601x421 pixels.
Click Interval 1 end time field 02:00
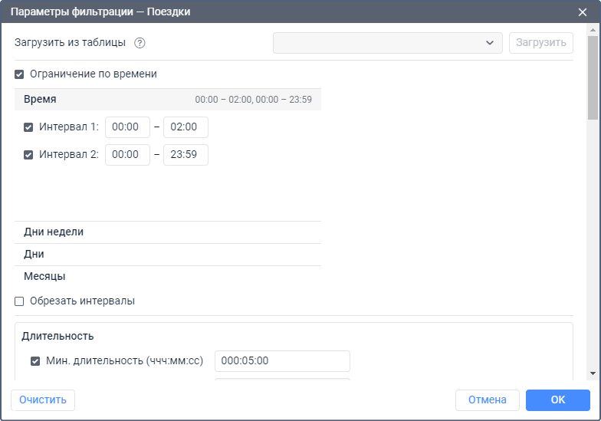[186, 127]
